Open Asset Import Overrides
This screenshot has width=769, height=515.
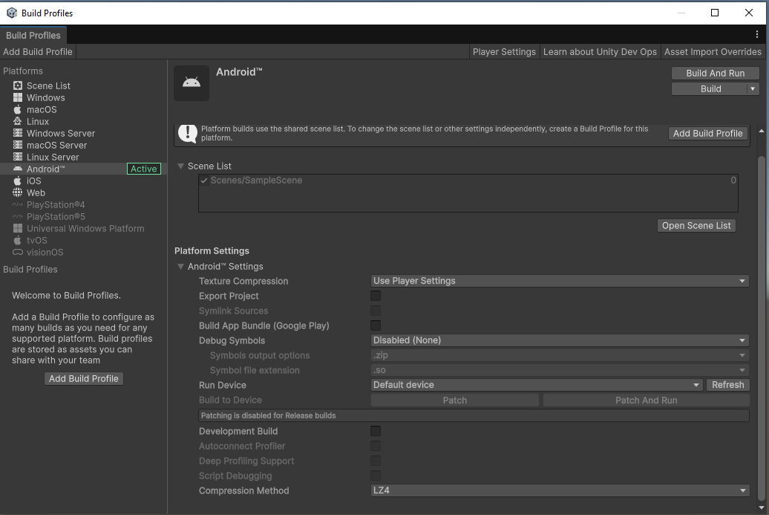pyautogui.click(x=713, y=51)
